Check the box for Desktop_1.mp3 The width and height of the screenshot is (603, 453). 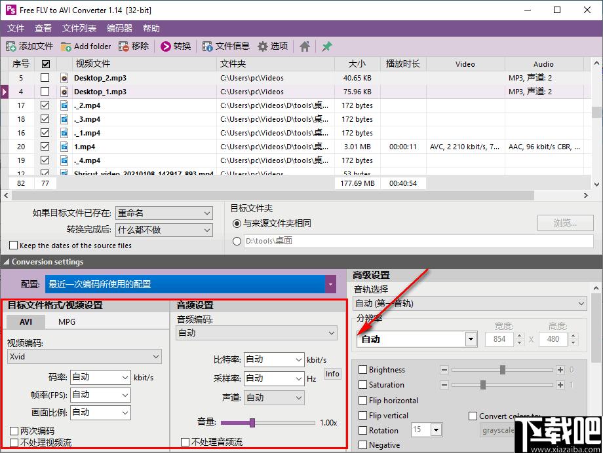pyautogui.click(x=45, y=92)
